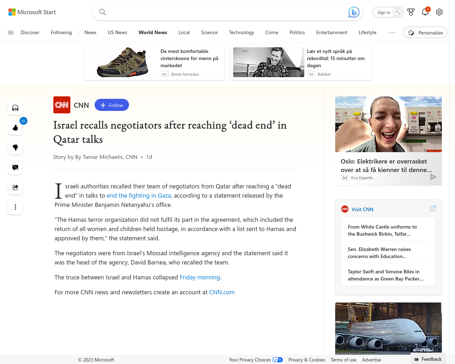Follow CNN with the Follow button
Screen dimensions: 455x364
tap(112, 105)
